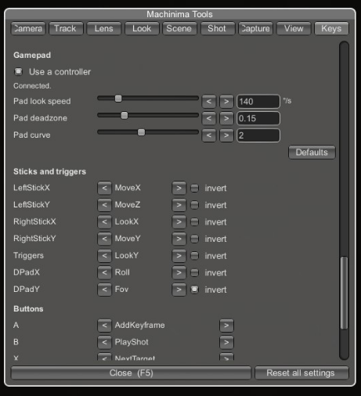Open the Capture tab

point(255,28)
